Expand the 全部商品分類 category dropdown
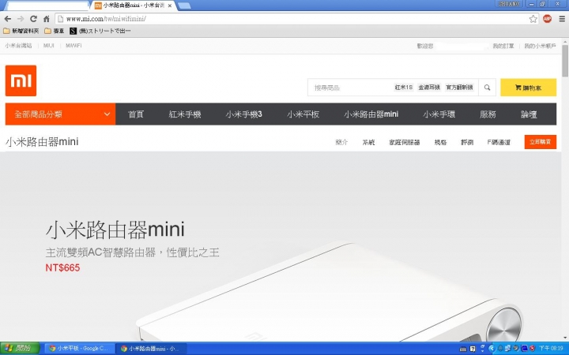Image resolution: width=569 pixels, height=355 pixels. 60,114
